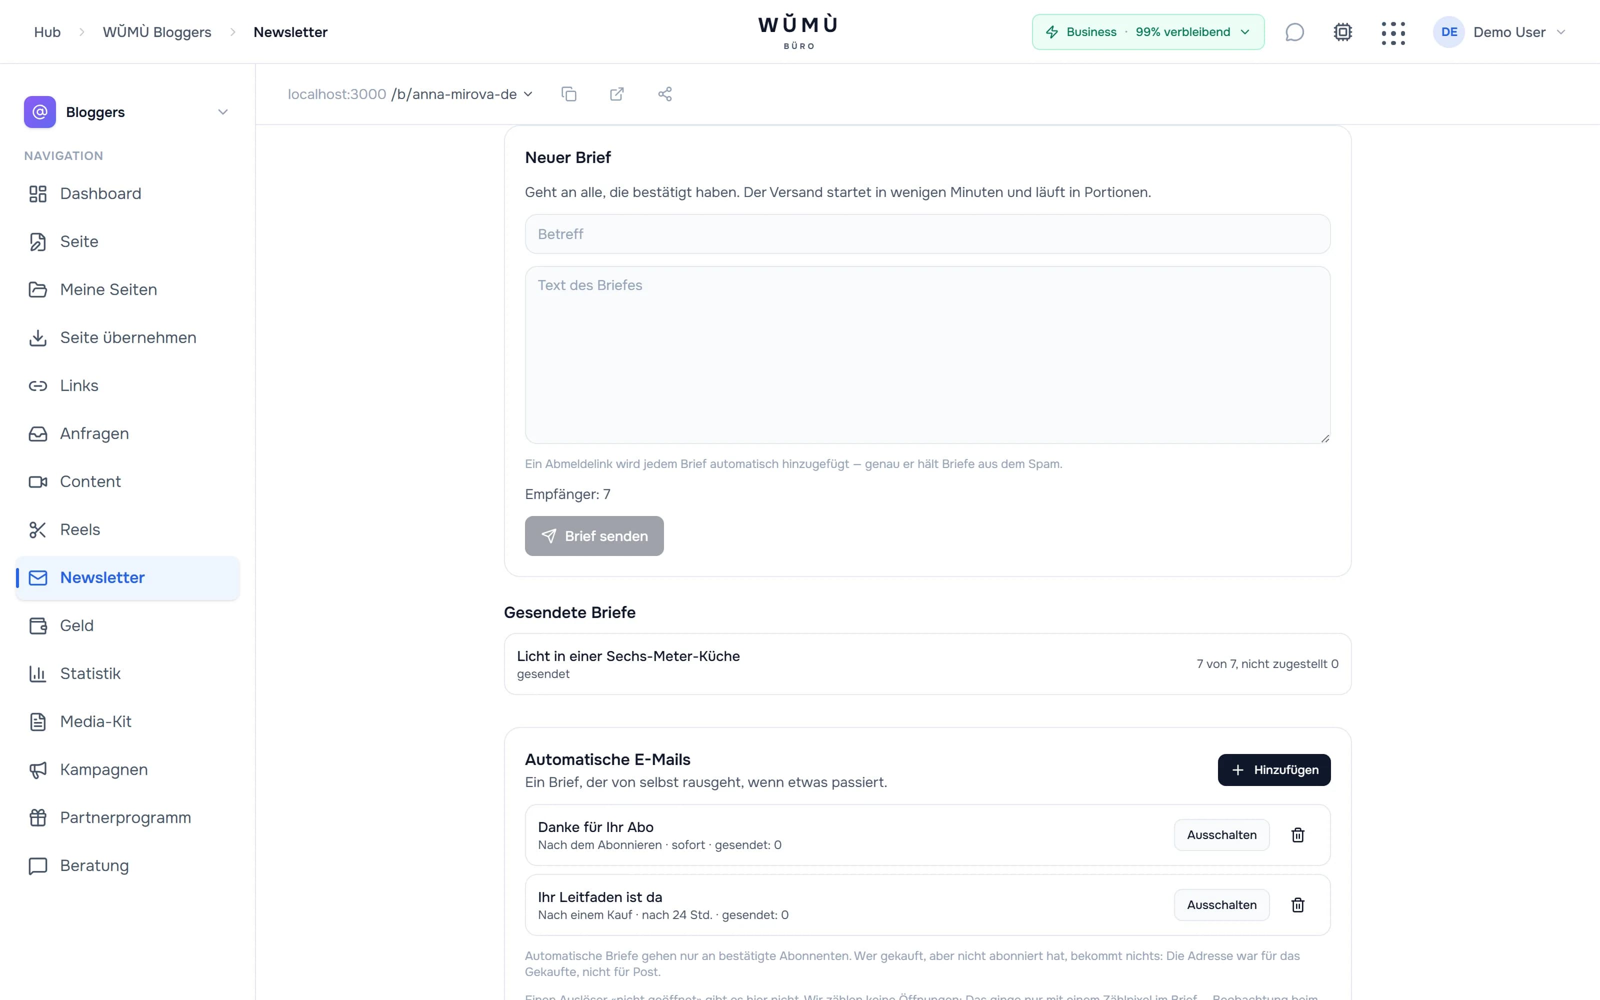This screenshot has width=1600, height=1000.
Task: Open the chip icon in header
Action: (1343, 31)
